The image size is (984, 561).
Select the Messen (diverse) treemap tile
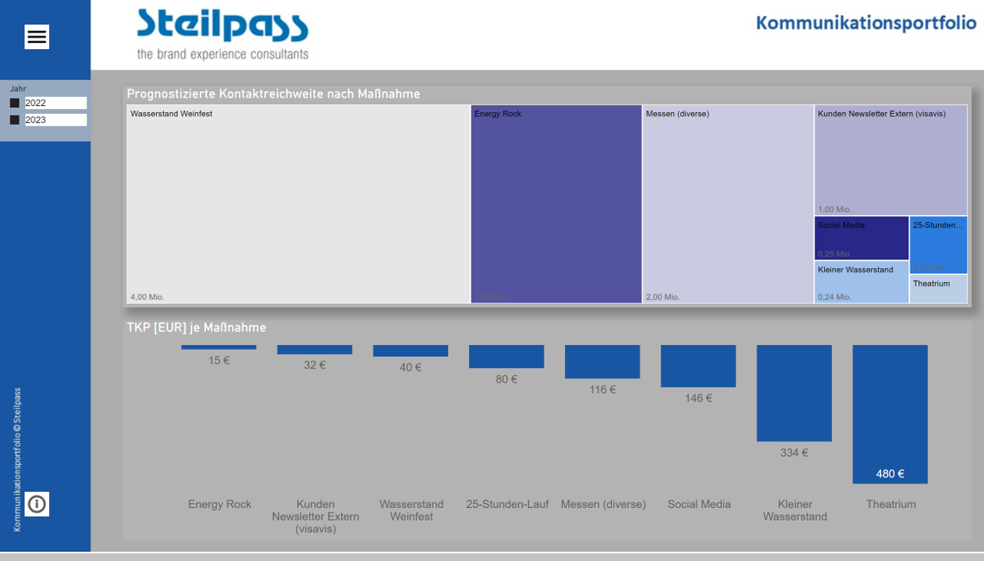tap(727, 204)
